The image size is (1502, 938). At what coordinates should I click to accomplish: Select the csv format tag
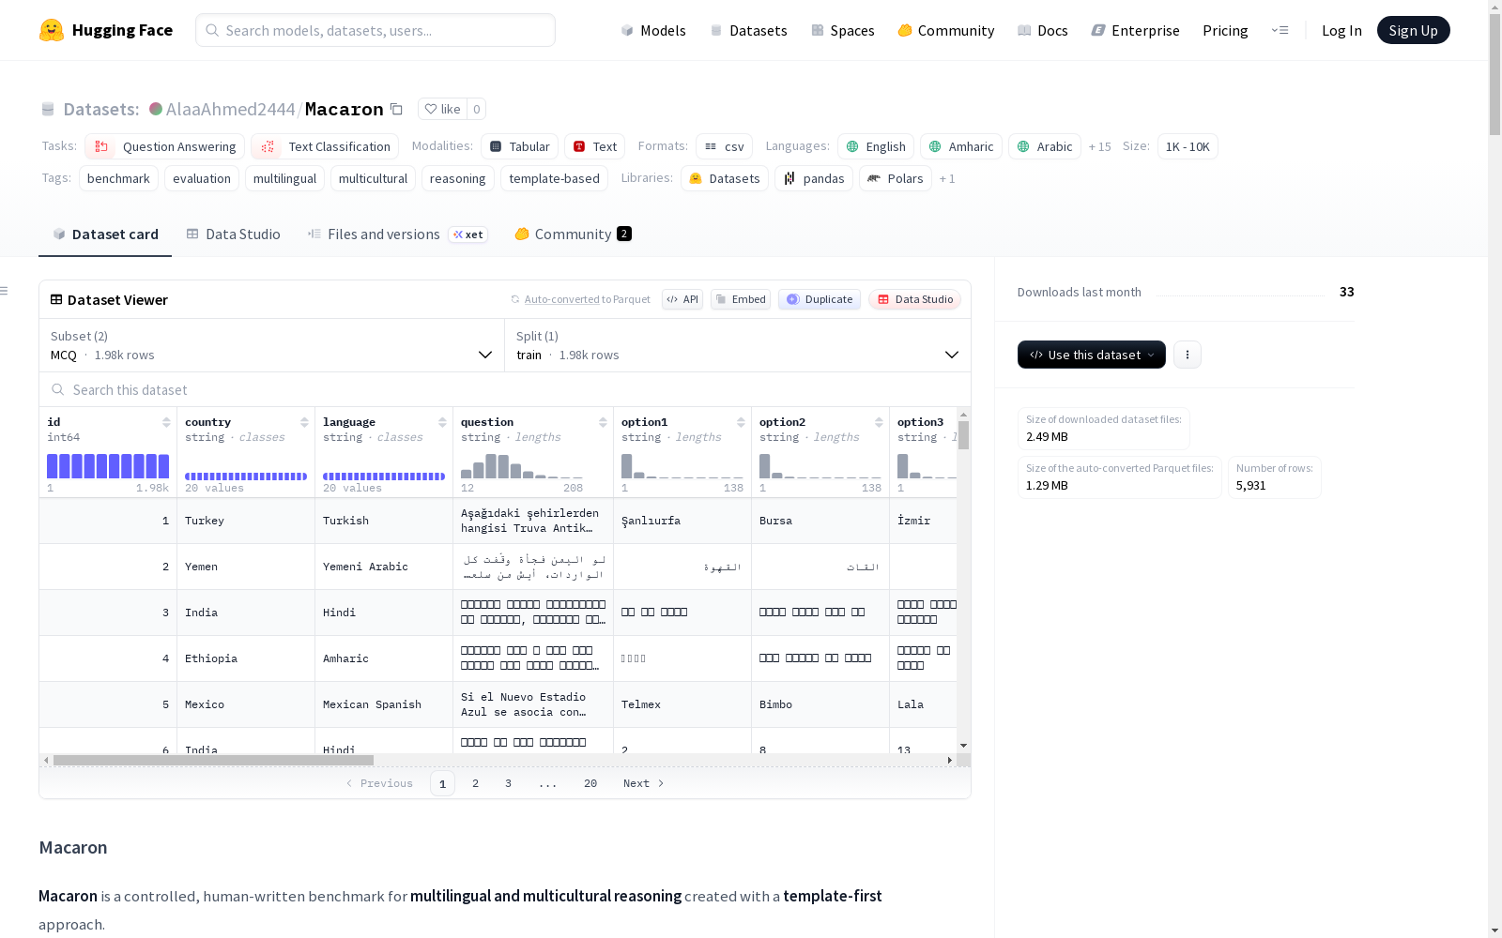pos(725,146)
